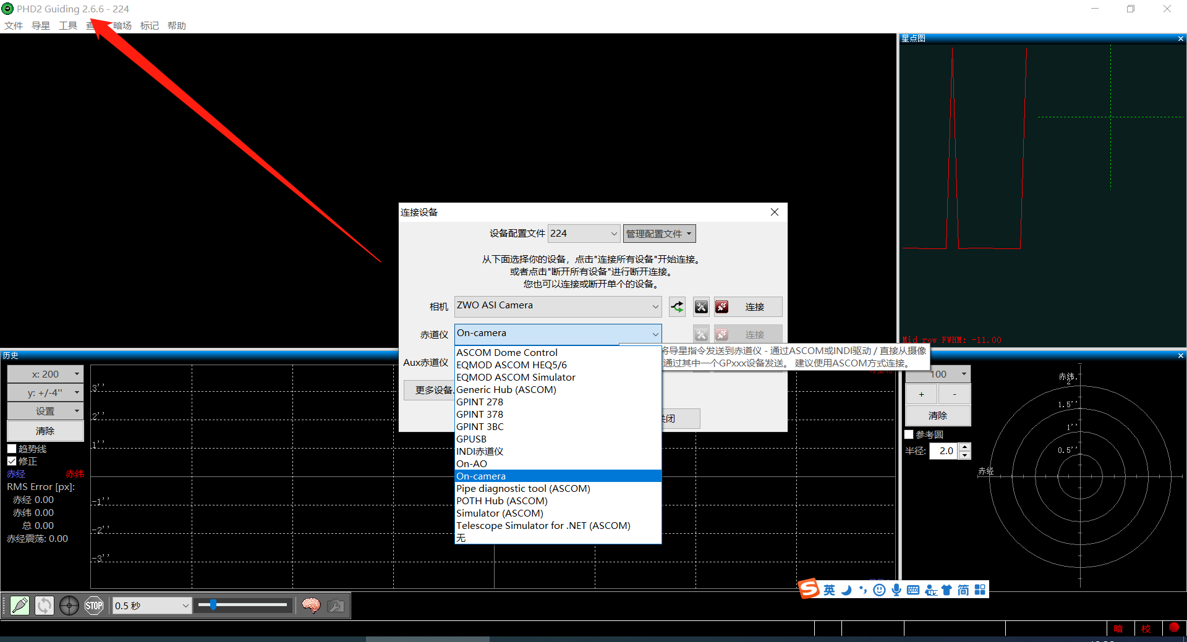Click the camera settings wrench icon
This screenshot has width=1187, height=642.
[x=336, y=606]
